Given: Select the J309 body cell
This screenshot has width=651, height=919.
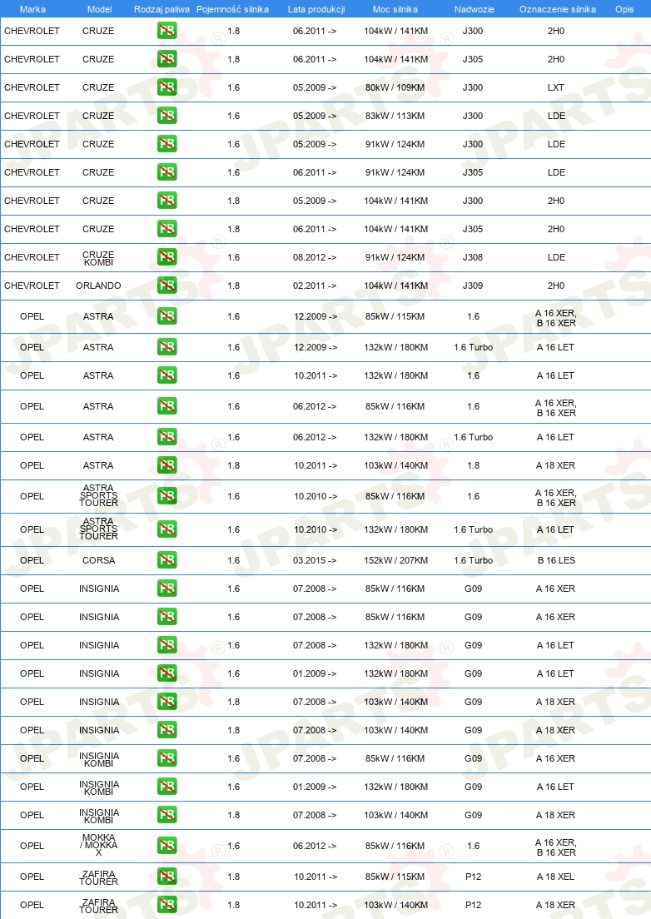Looking at the screenshot, I should pos(473,286).
